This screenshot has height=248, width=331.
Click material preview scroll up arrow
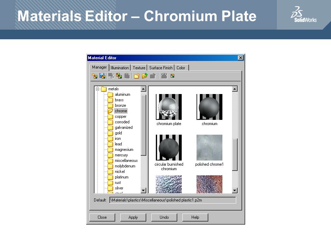tap(235, 89)
